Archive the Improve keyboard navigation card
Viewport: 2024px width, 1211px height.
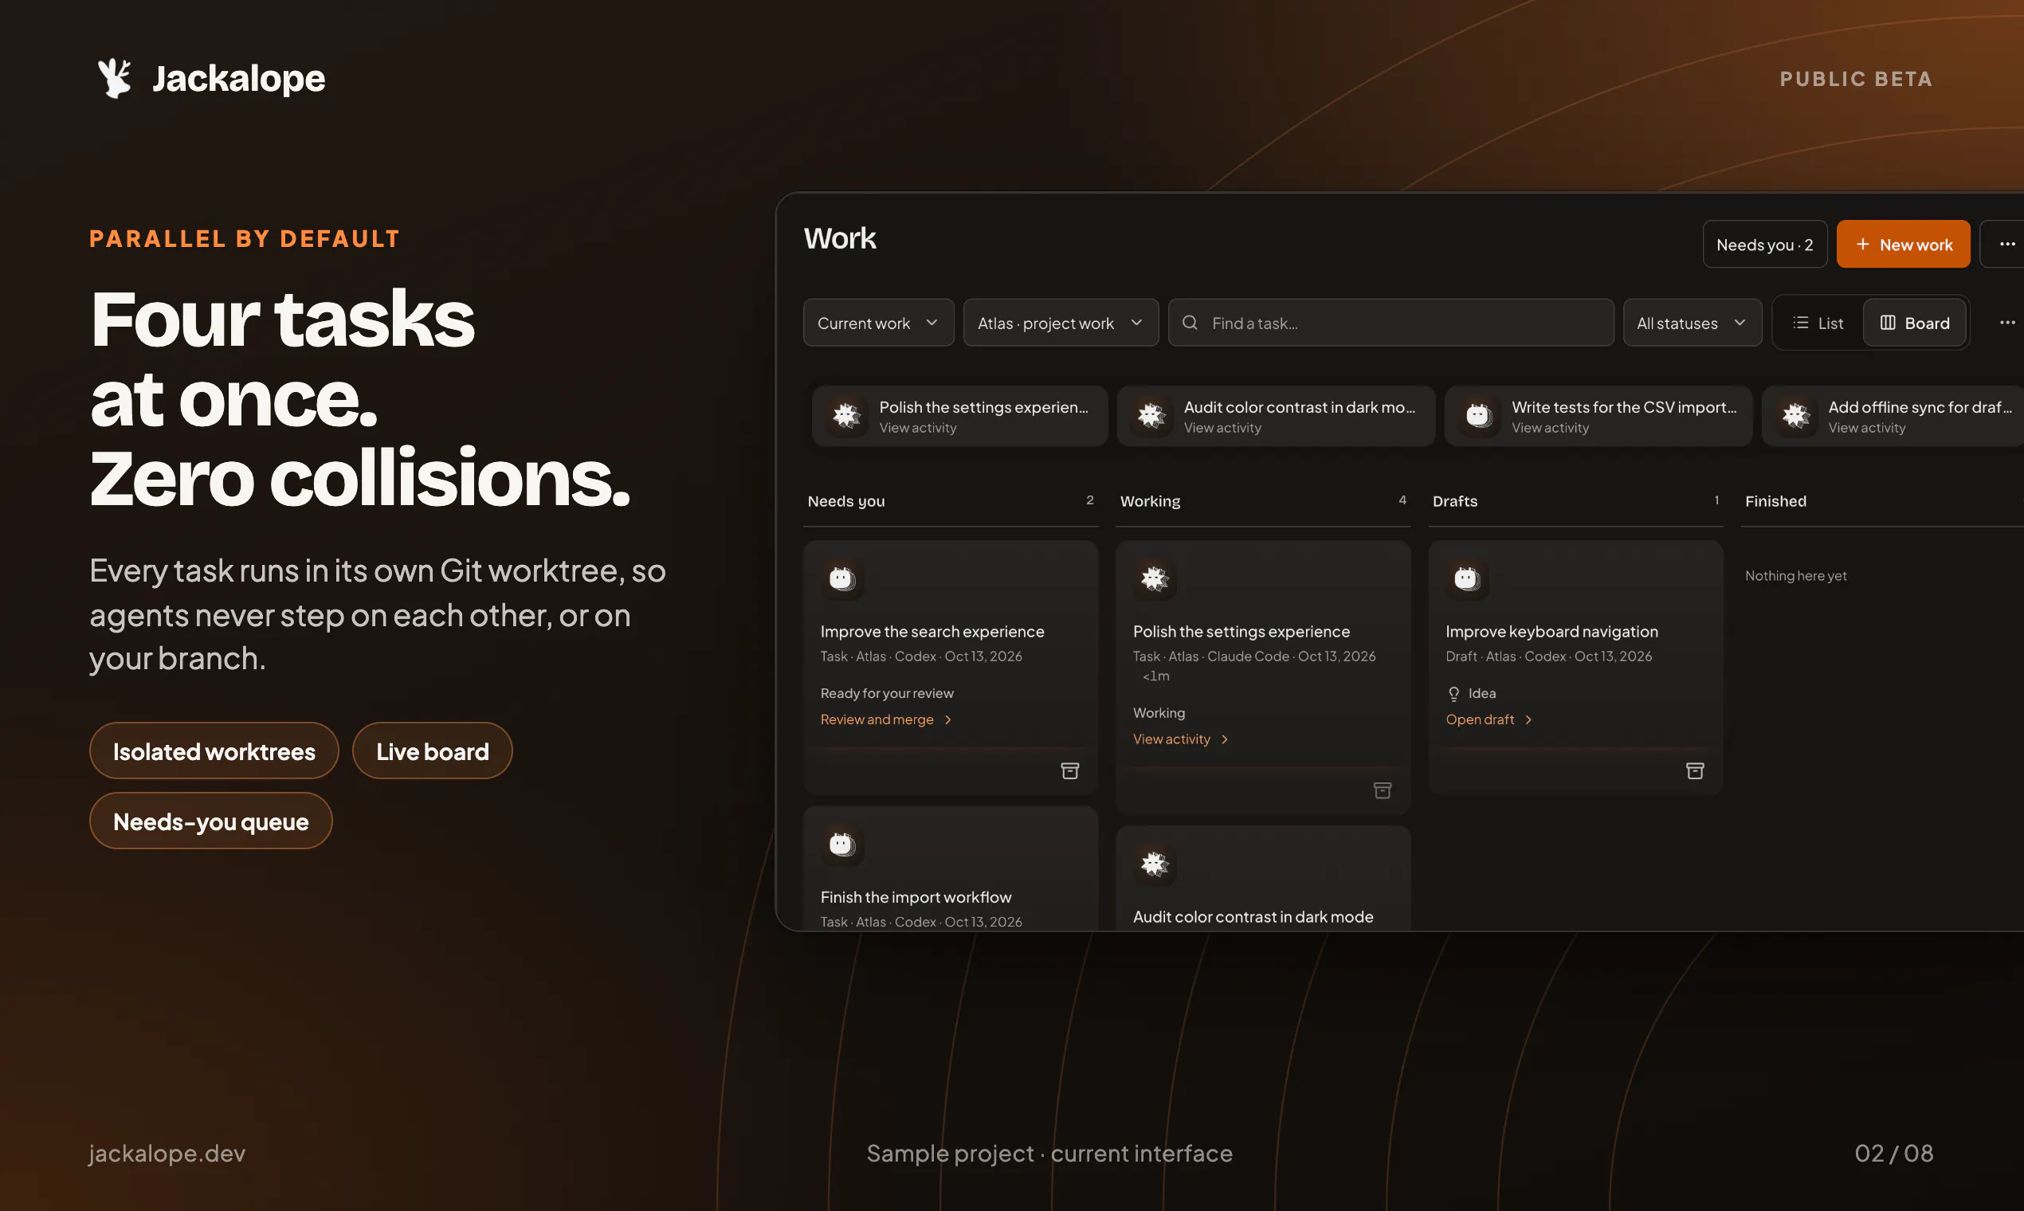[x=1695, y=770]
